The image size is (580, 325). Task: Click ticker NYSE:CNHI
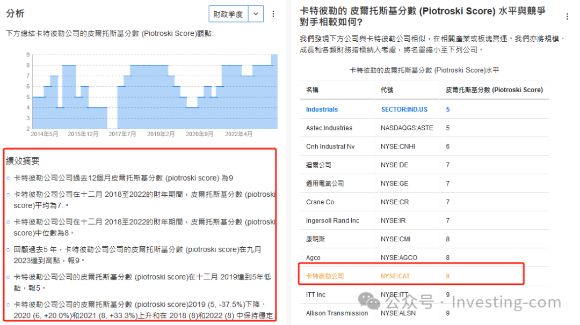pos(398,146)
